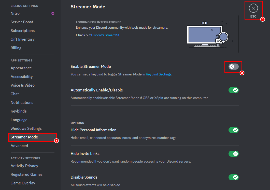Select the Streamer Mode sidebar item
Image resolution: width=270 pixels, height=190 pixels.
(24, 137)
